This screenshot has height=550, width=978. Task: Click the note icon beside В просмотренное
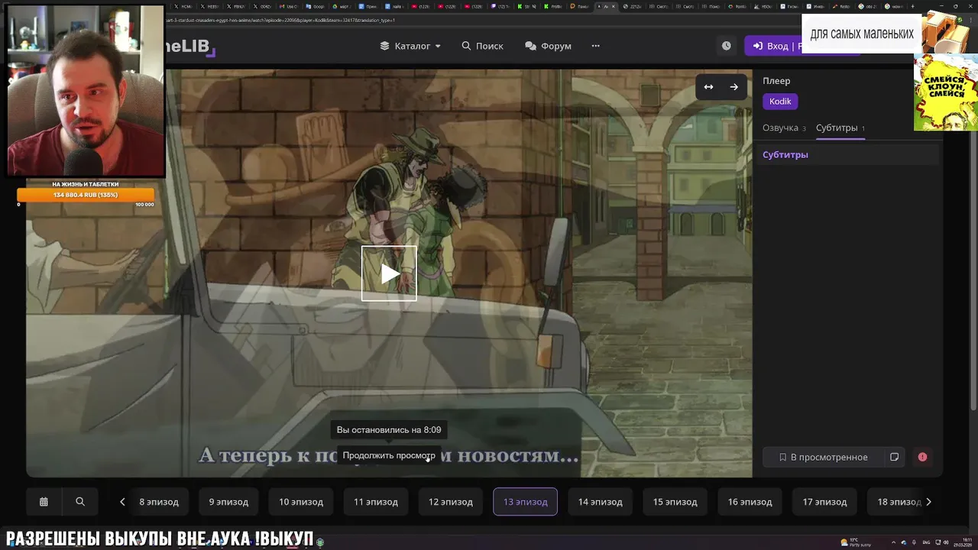(x=894, y=457)
